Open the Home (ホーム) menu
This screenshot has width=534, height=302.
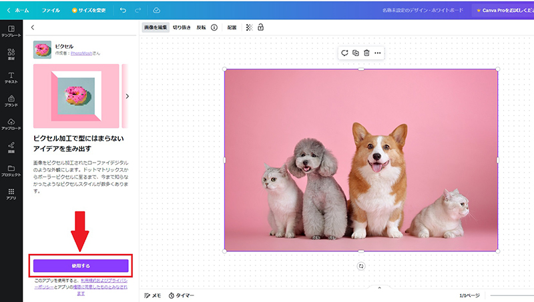click(x=19, y=10)
